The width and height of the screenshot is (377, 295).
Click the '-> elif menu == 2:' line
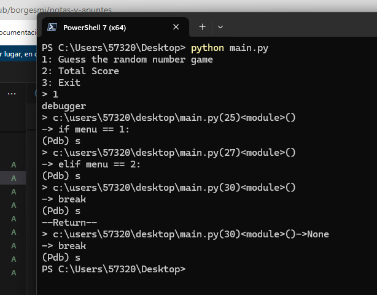(x=92, y=164)
